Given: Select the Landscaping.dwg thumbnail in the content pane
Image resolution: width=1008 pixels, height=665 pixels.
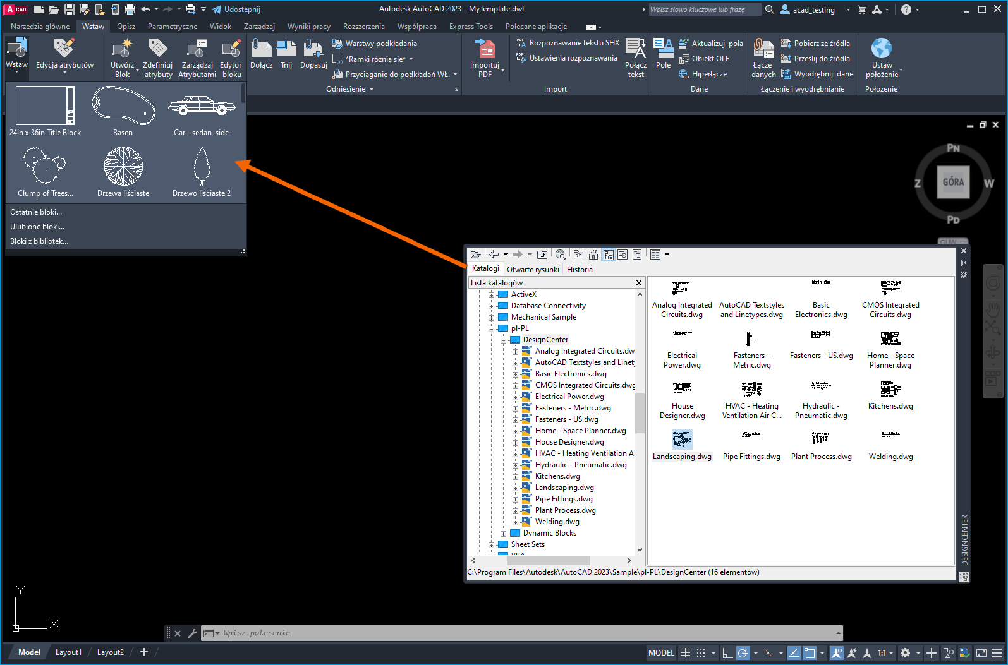Looking at the screenshot, I should click(x=682, y=445).
